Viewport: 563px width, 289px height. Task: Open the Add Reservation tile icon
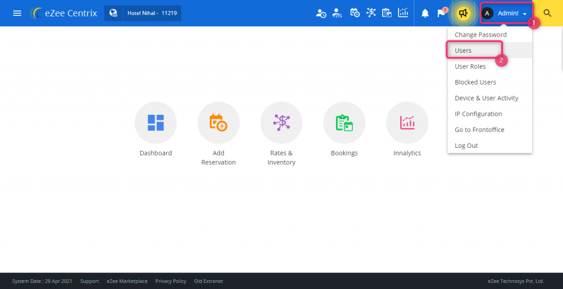point(218,123)
